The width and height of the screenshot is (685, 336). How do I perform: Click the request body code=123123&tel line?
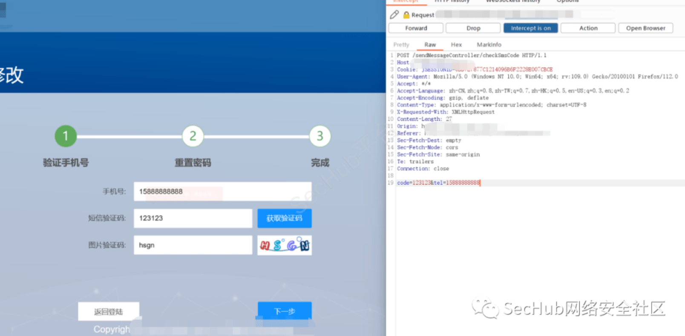point(438,183)
